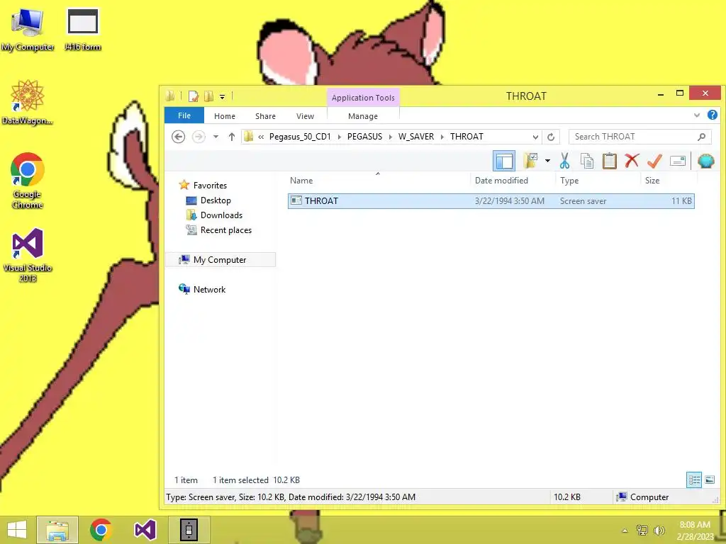
Task: Open Desktop in navigation pane
Action: pos(216,200)
